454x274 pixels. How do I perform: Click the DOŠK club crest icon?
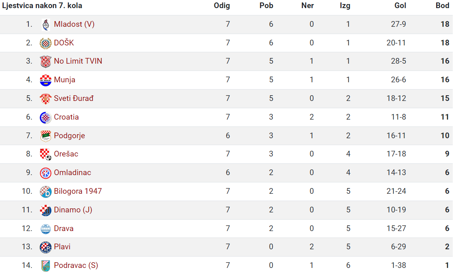(x=45, y=43)
